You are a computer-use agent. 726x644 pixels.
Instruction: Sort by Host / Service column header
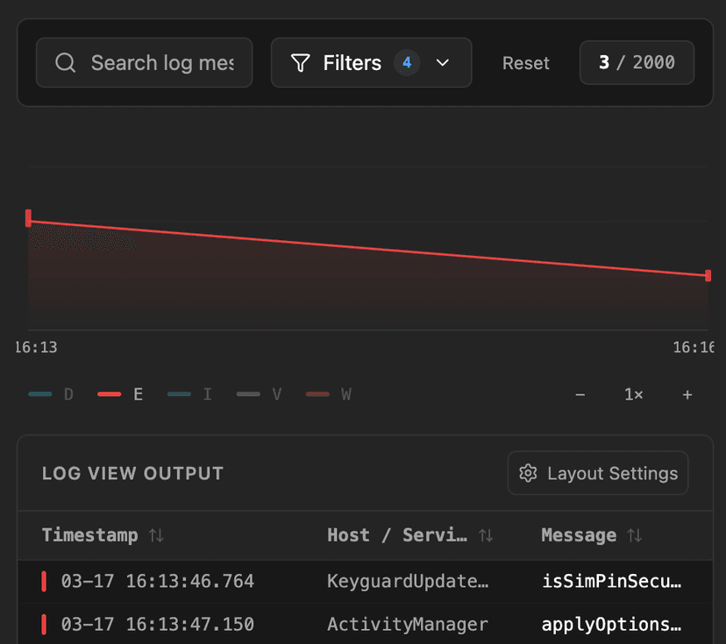409,535
